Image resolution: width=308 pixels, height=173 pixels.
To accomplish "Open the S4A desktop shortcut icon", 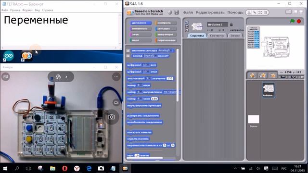I will (x=27, y=56).
